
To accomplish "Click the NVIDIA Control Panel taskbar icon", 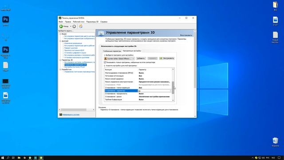I will pos(41,158).
